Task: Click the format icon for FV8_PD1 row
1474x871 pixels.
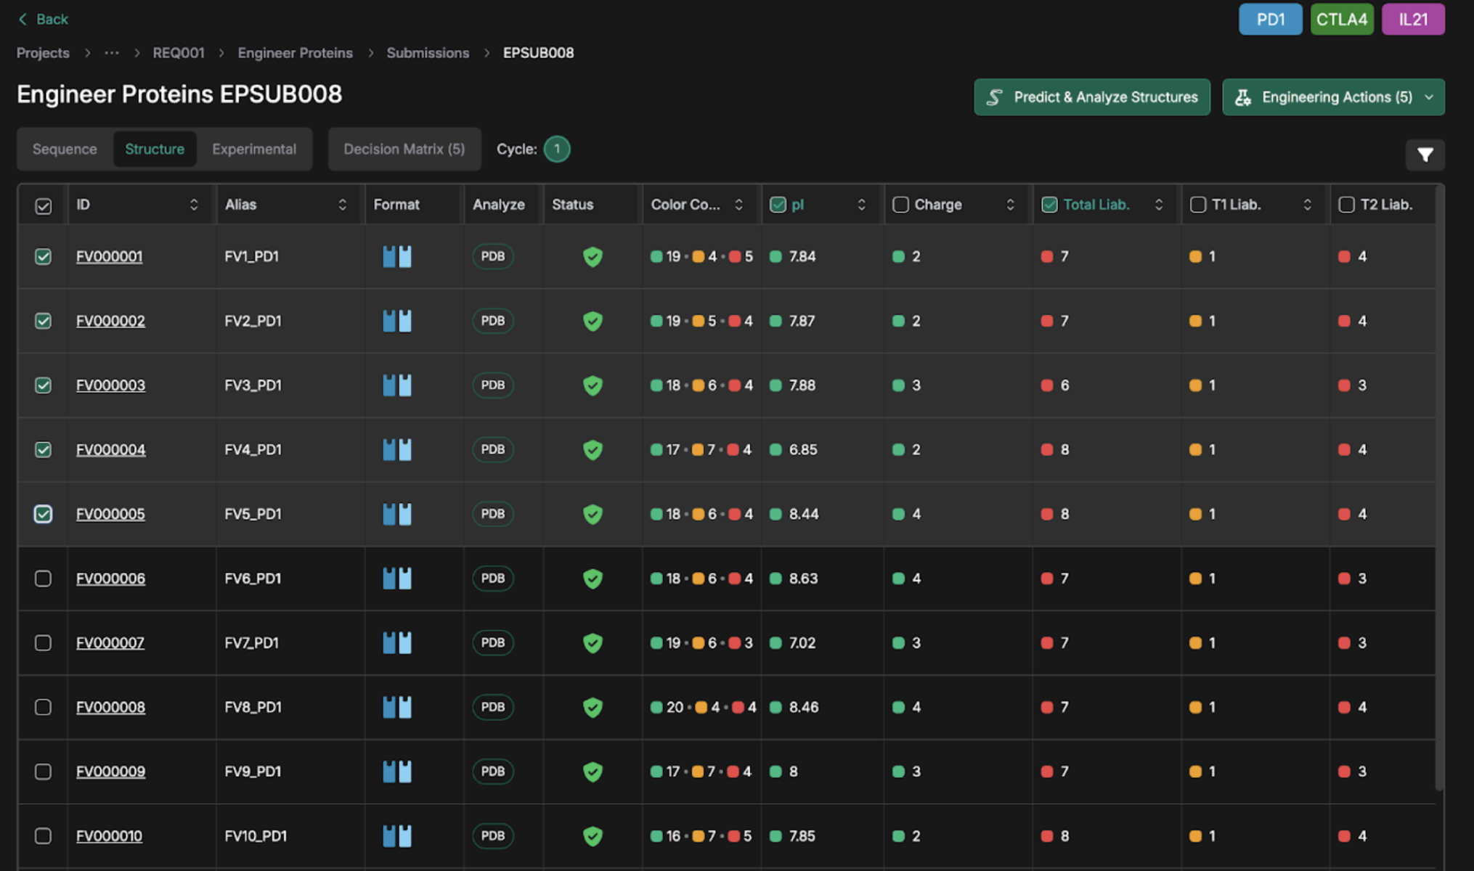Action: click(x=397, y=707)
